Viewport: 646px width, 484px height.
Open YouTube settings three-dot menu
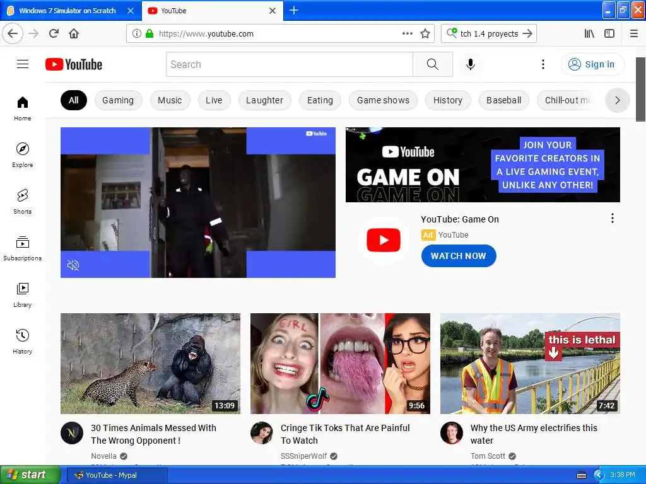coord(543,64)
